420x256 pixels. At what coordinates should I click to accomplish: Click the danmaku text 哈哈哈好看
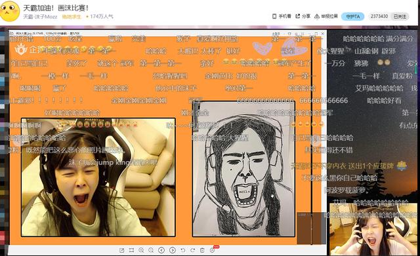pyautogui.click(x=384, y=101)
